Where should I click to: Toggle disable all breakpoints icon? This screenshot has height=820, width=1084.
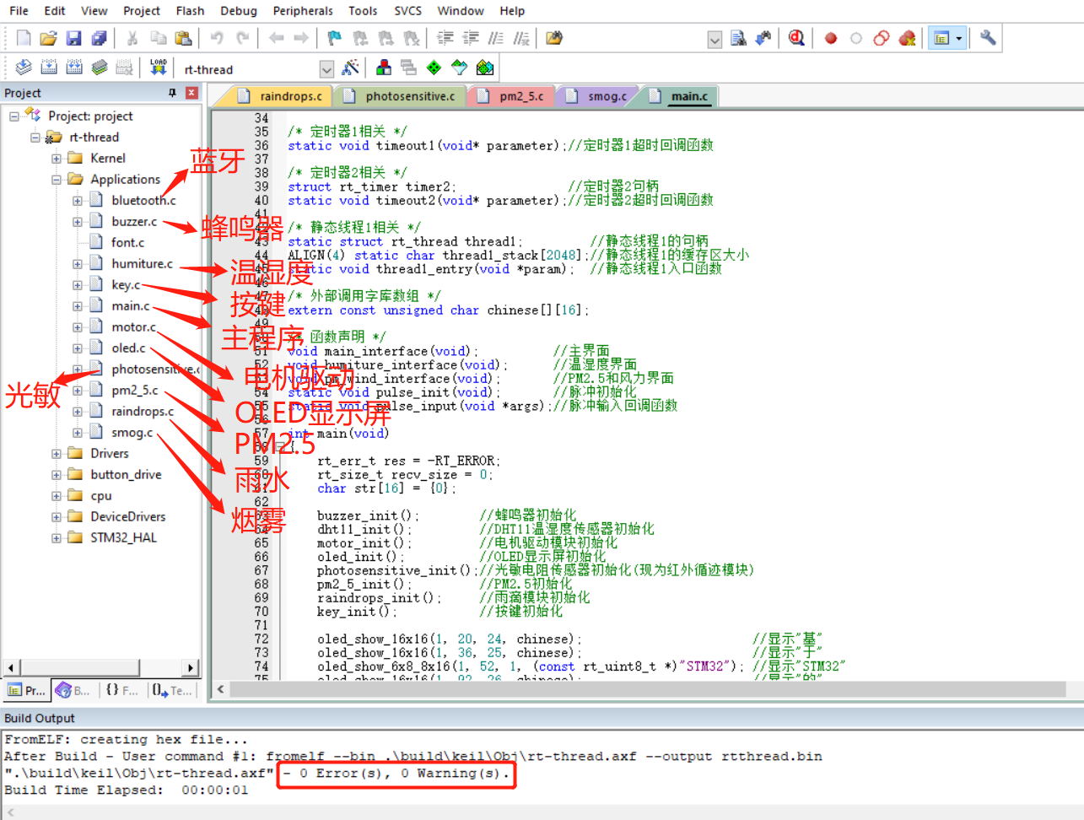tap(882, 38)
